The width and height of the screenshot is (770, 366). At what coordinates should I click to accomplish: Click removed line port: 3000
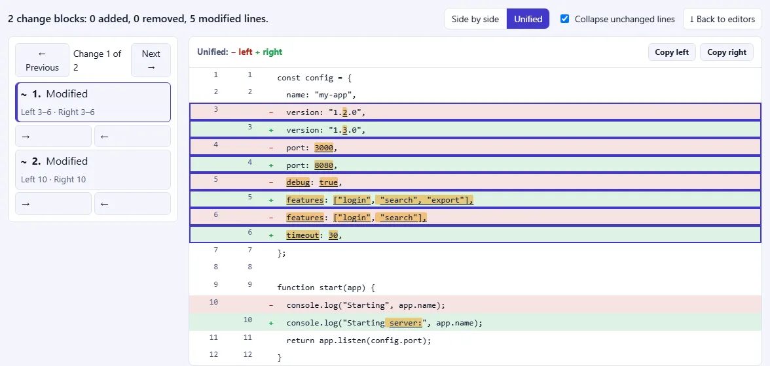point(475,148)
